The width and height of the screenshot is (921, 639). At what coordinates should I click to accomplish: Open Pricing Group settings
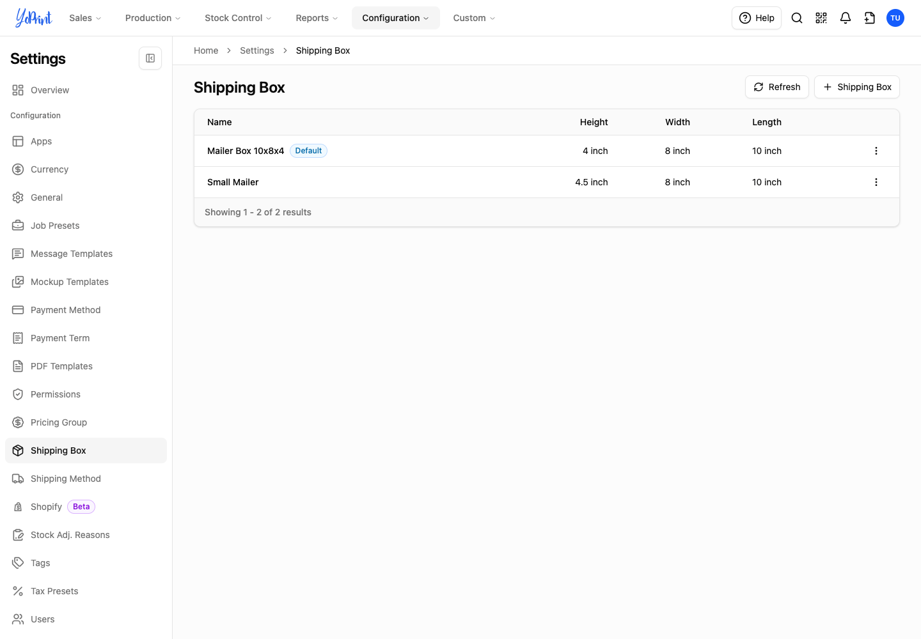tap(86, 422)
